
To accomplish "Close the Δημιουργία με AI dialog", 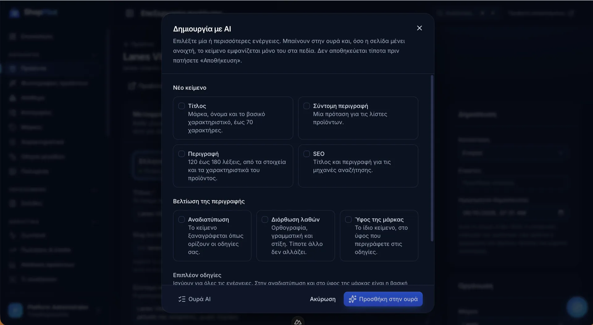I will (419, 28).
